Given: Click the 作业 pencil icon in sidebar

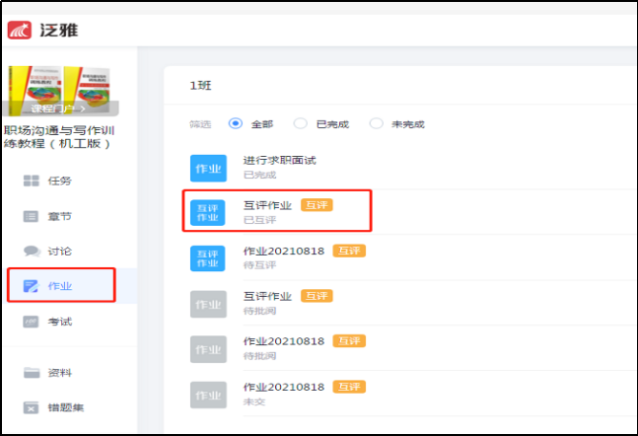Looking at the screenshot, I should pyautogui.click(x=32, y=286).
